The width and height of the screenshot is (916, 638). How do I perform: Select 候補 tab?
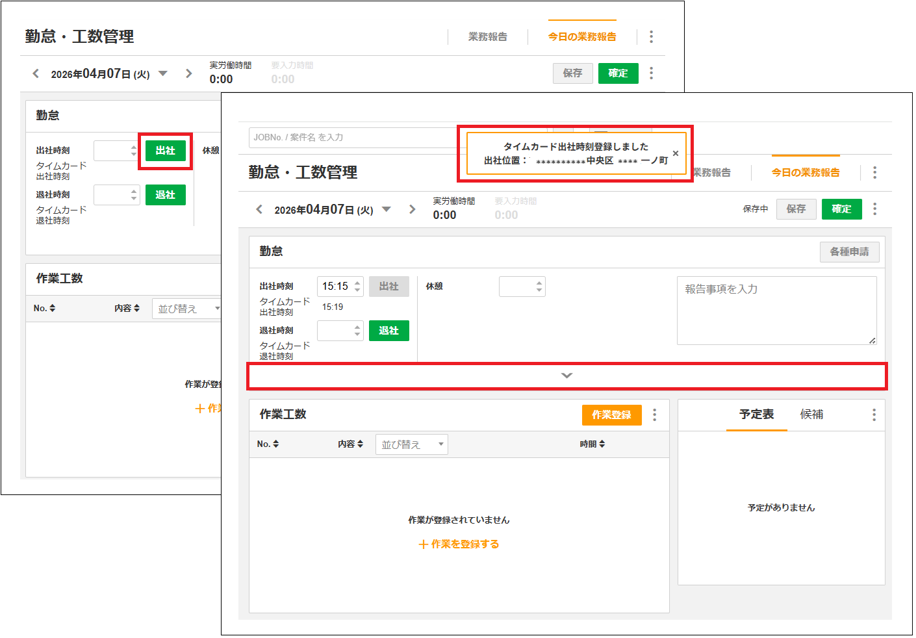812,415
